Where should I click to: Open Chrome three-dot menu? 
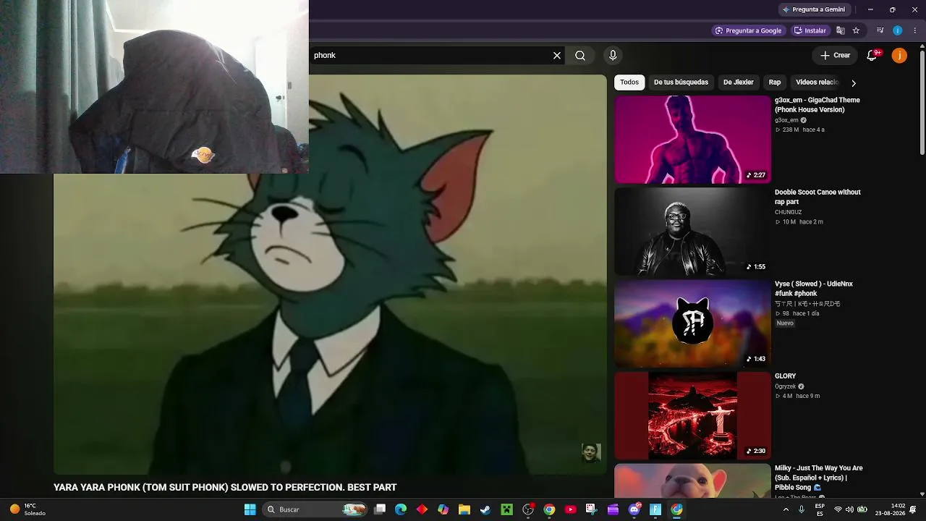click(915, 30)
